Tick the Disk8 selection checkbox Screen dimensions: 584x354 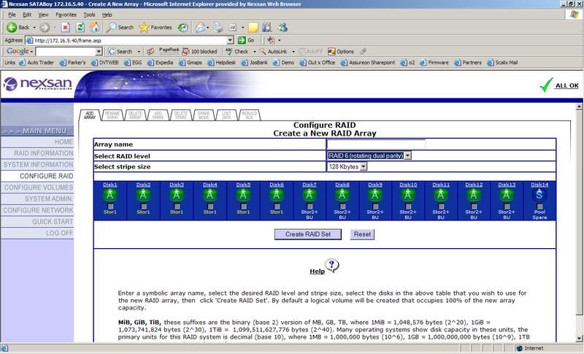click(342, 207)
